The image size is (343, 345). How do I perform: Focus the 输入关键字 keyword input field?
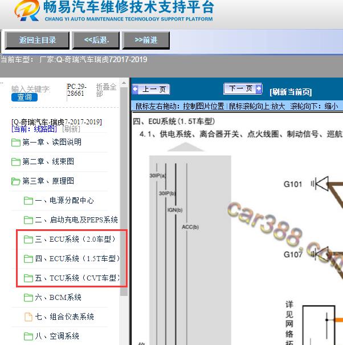coord(31,89)
